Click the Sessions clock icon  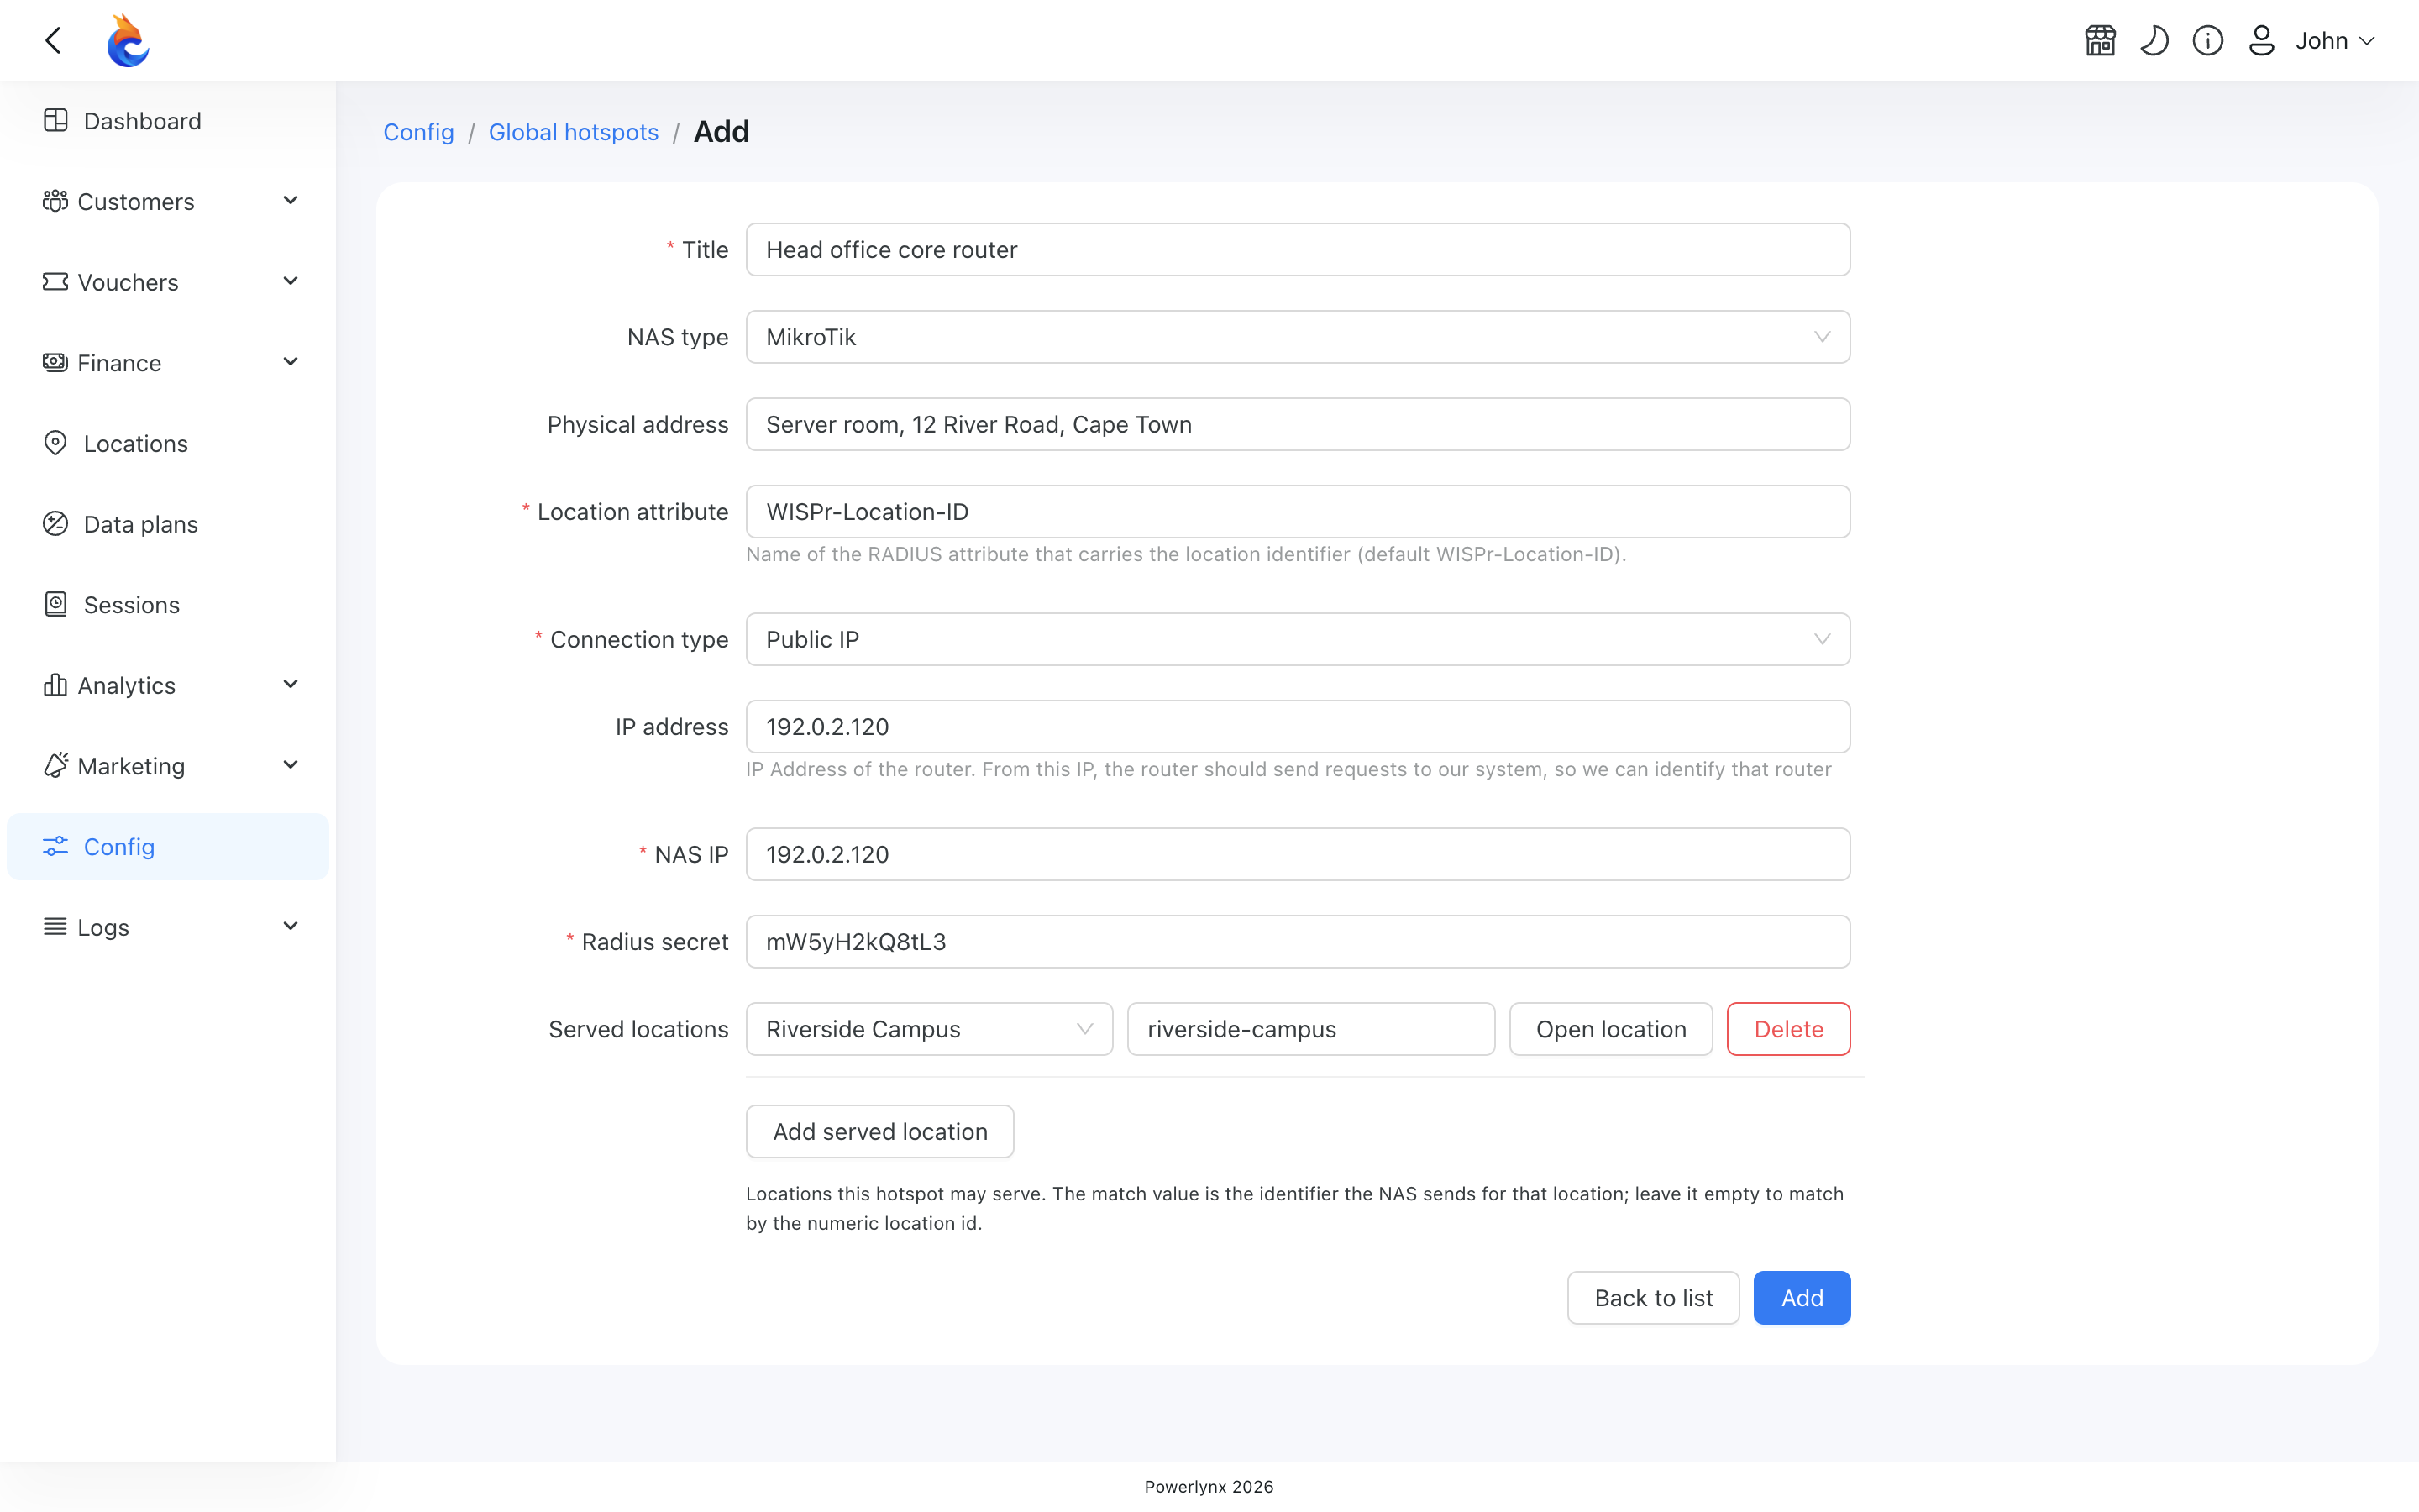[56, 604]
